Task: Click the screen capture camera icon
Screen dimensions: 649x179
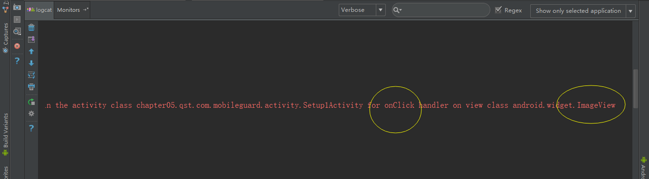Action: pyautogui.click(x=17, y=8)
